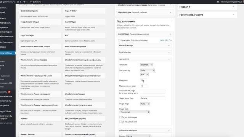Viewport: 244px width, 137px height.
Task: Select the RSS available widget
Action: [84, 35]
